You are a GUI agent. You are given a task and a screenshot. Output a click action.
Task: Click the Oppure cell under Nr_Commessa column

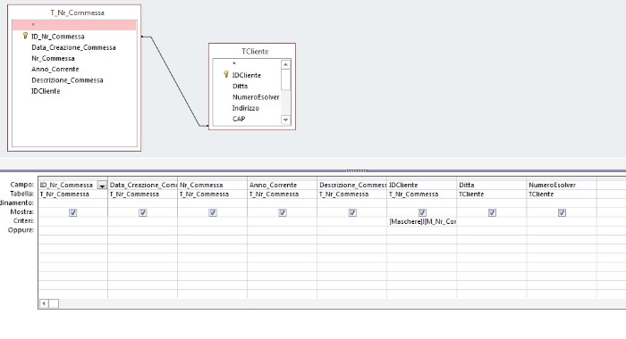click(x=212, y=230)
